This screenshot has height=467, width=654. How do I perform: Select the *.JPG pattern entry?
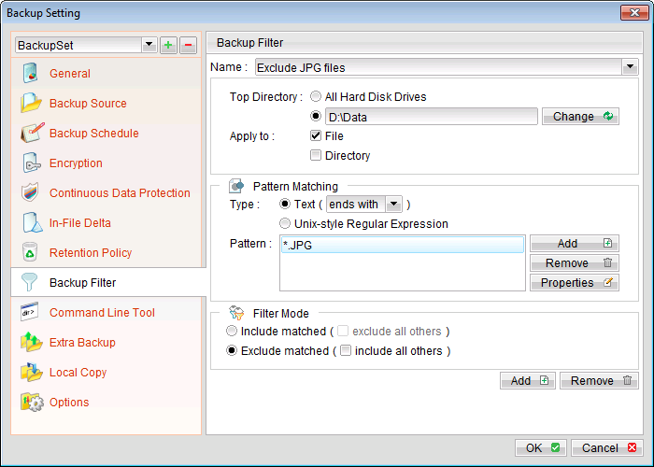(x=403, y=245)
